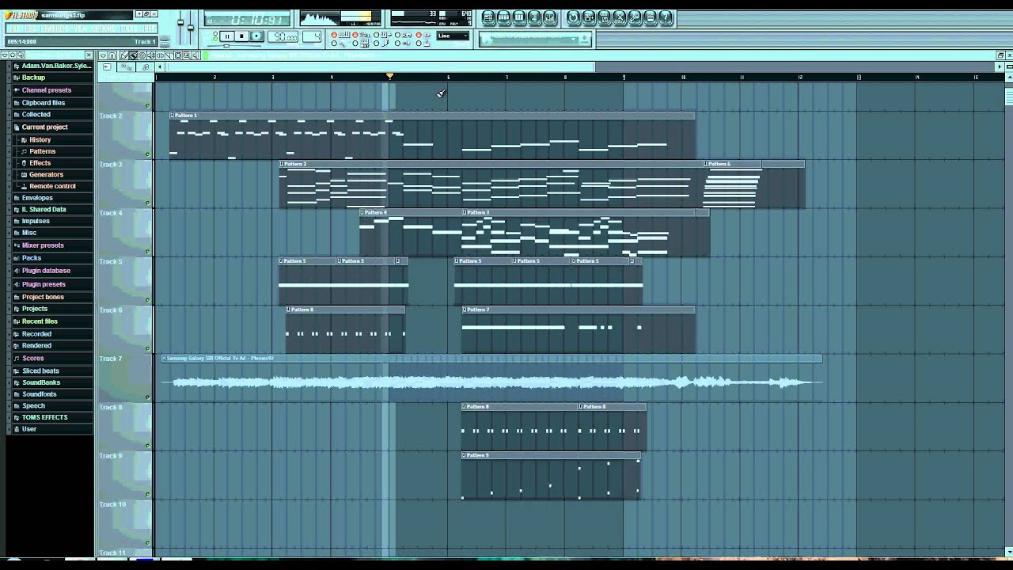Expand the Plugin database folder
The height and width of the screenshot is (570, 1013).
46,271
